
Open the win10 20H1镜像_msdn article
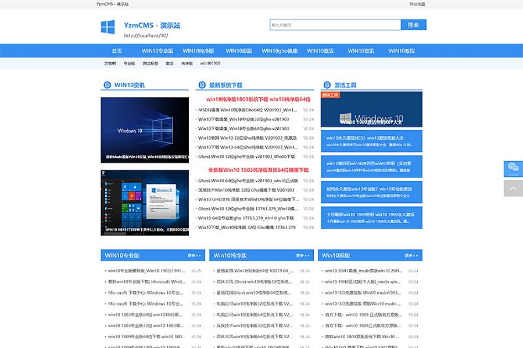click(364, 271)
